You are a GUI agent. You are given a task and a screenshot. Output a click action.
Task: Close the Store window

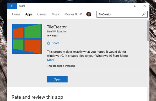[144, 6]
